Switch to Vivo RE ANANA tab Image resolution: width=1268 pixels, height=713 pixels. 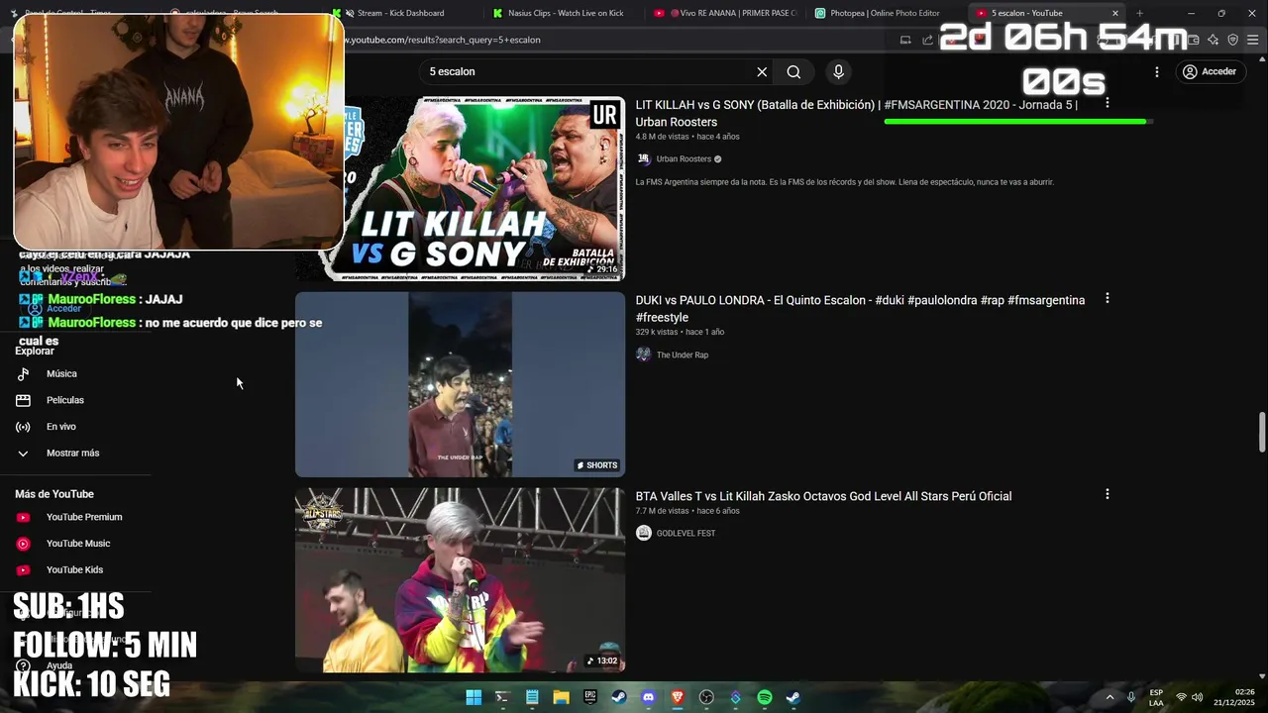point(728,13)
